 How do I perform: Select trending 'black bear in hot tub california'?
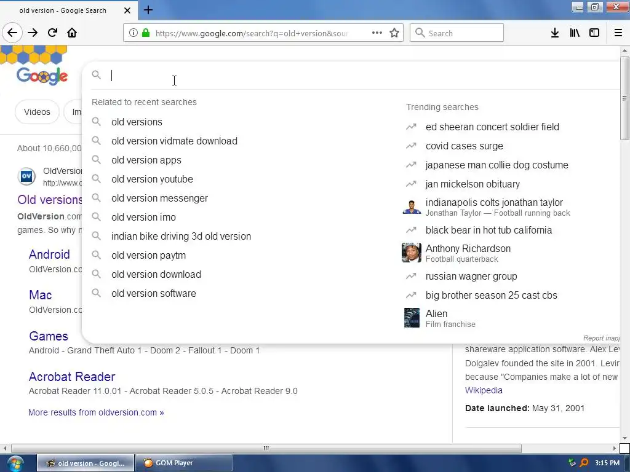coord(488,230)
